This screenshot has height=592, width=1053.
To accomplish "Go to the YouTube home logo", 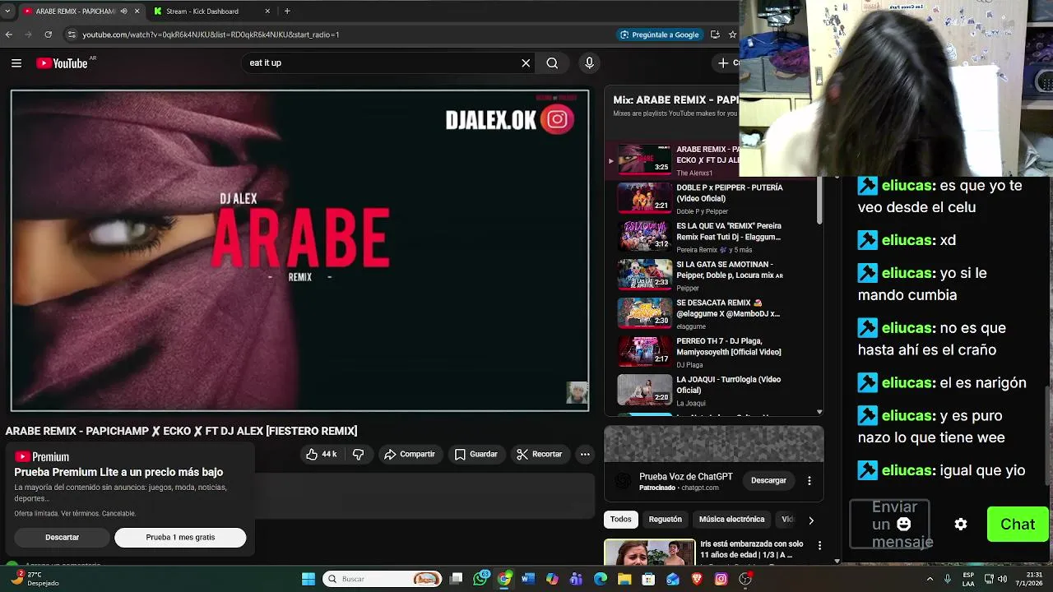I will coord(62,63).
